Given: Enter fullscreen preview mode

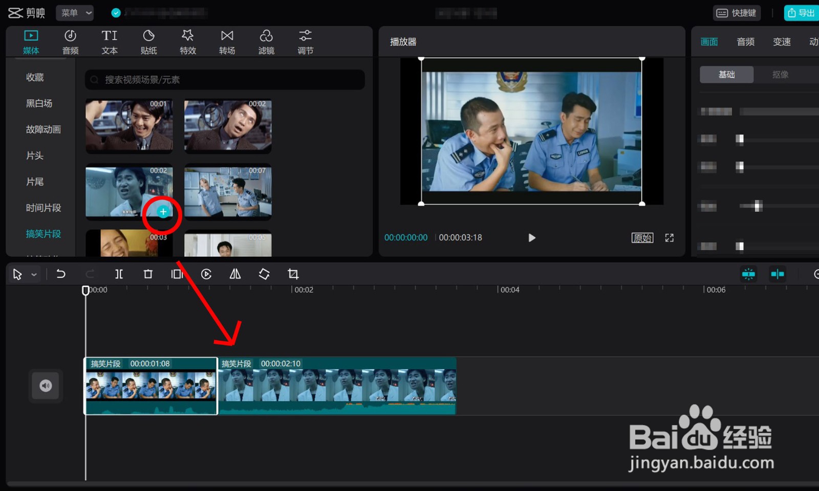Looking at the screenshot, I should coord(670,238).
